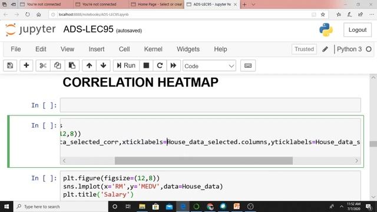Open the Insert menu
Image resolution: width=377 pixels, height=212 pixels.
(x=97, y=49)
